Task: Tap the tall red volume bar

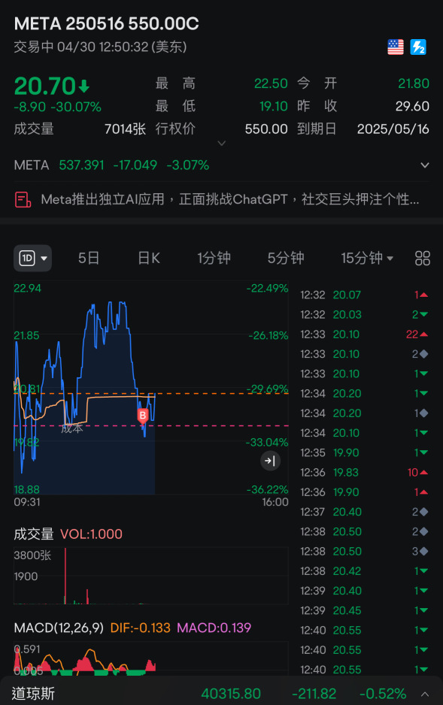Action: click(x=65, y=576)
